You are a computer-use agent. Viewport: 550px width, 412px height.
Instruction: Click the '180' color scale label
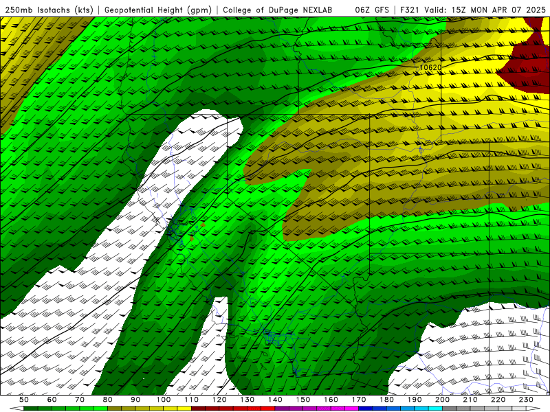387,400
